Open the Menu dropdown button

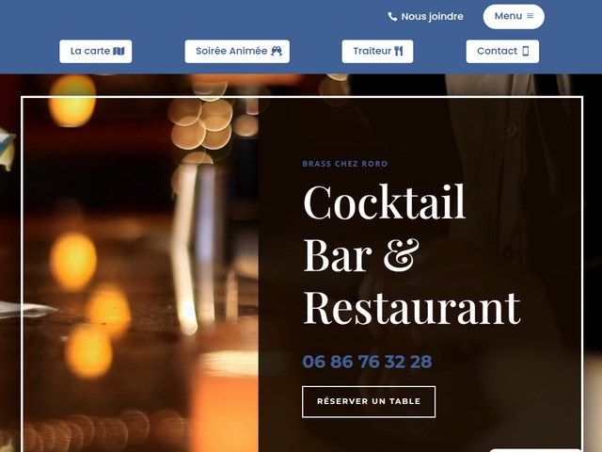point(514,17)
